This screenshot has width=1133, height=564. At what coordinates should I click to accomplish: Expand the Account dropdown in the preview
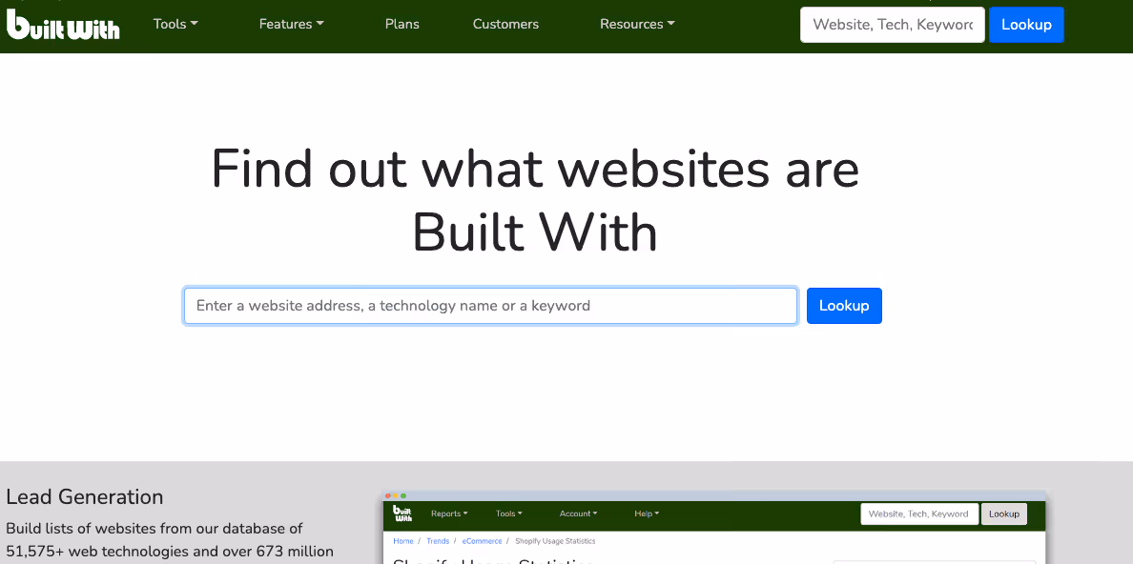(x=578, y=514)
